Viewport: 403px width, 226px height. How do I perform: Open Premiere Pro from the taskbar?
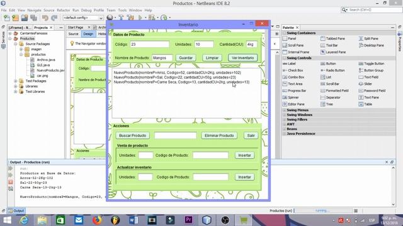pyautogui.click(x=188, y=220)
